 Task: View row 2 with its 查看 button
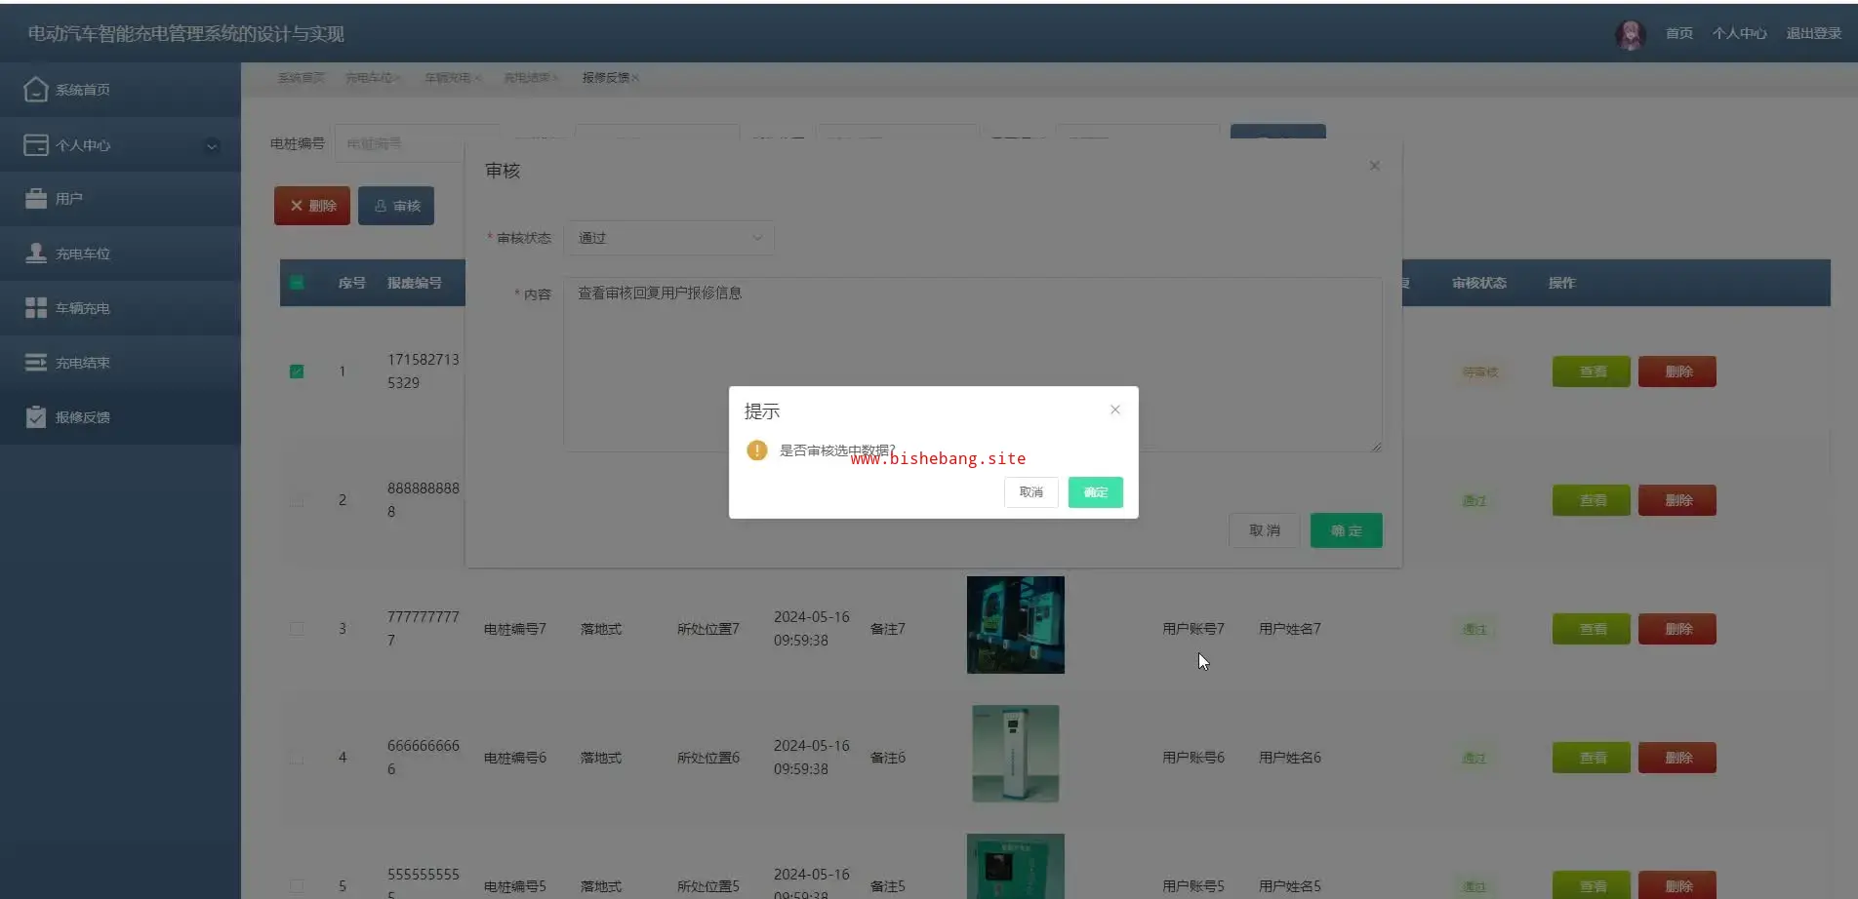[x=1592, y=500]
